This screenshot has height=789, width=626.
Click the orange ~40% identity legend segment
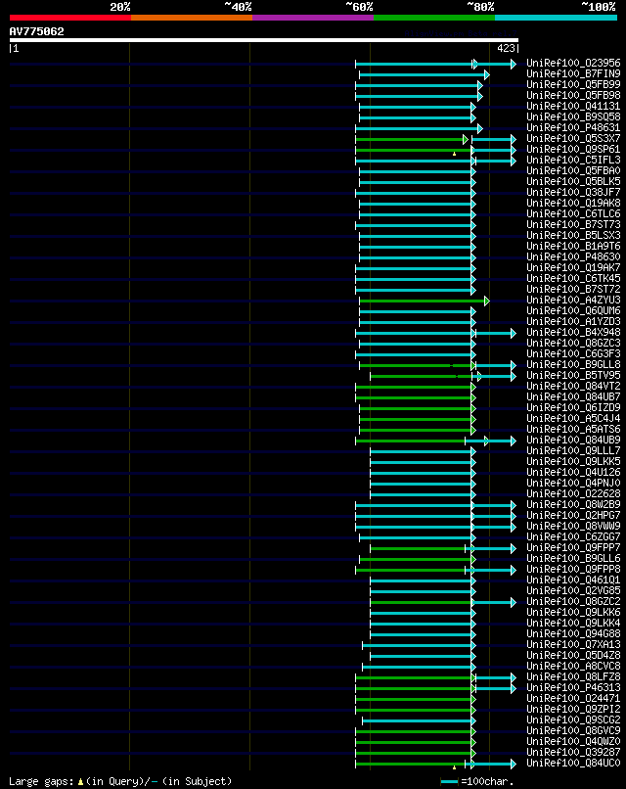192,18
